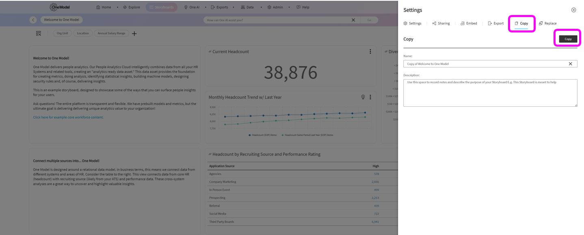Click the 6,941 value for Third Party Boards
584x235 pixels.
375,222
